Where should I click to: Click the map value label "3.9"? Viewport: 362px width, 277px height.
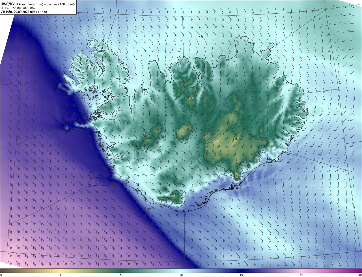(x=191, y=97)
